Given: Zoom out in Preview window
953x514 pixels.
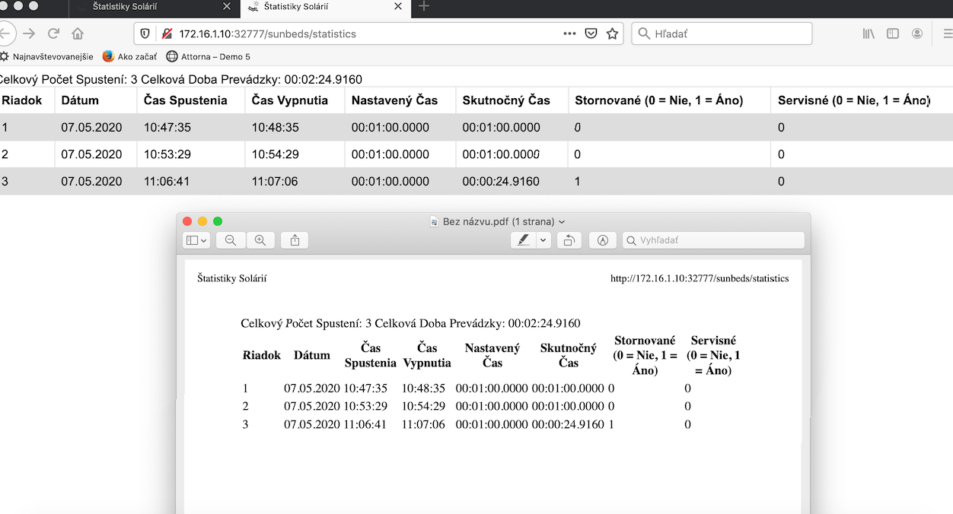Looking at the screenshot, I should pyautogui.click(x=231, y=240).
